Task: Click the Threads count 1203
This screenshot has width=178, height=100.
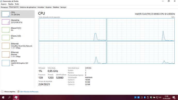Action: click(x=51, y=78)
